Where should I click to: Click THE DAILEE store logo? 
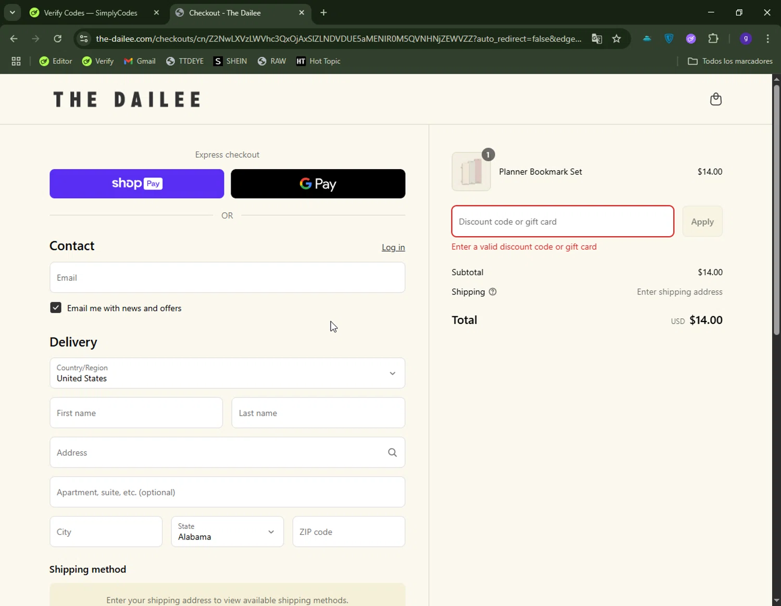coord(127,99)
